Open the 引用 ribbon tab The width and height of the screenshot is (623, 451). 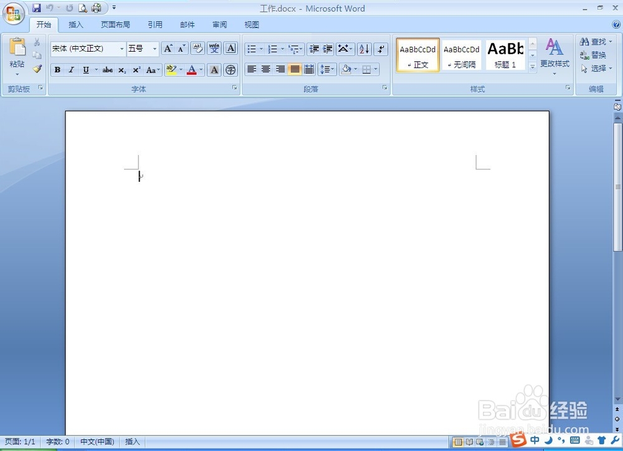click(155, 25)
